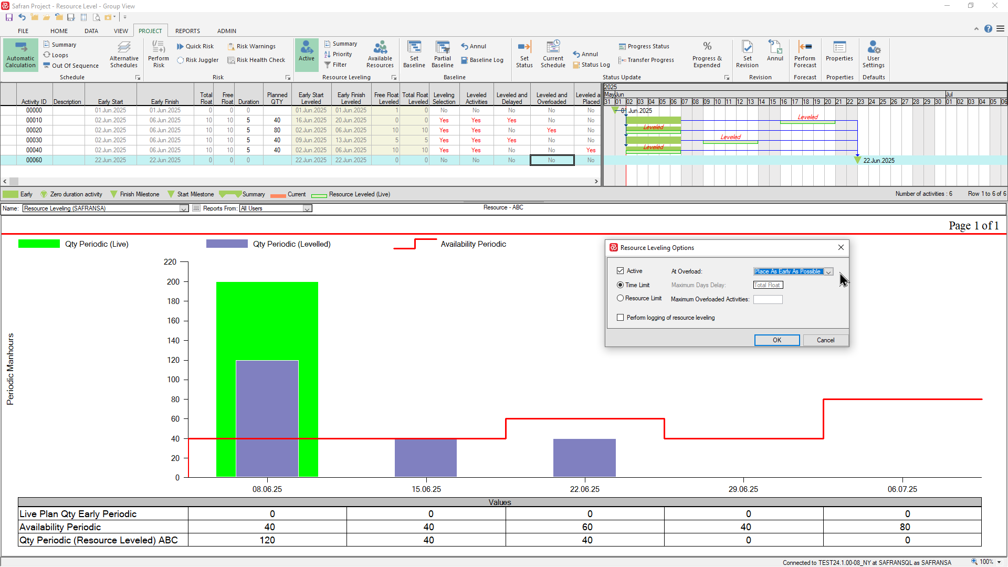Open Risk Juggler
The image size is (1008, 567).
pyautogui.click(x=198, y=60)
